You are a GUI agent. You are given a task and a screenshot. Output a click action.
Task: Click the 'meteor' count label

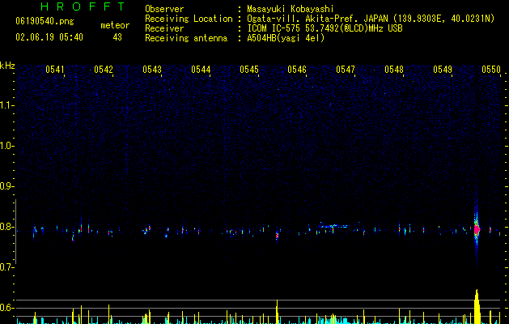click(x=115, y=25)
